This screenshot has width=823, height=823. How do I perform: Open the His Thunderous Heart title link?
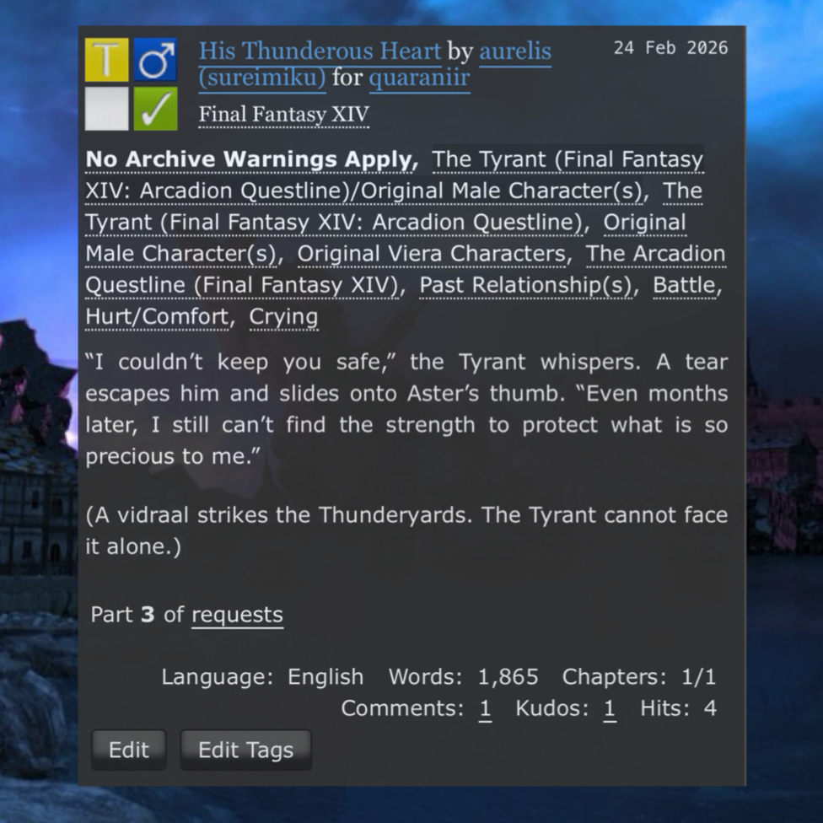point(320,51)
